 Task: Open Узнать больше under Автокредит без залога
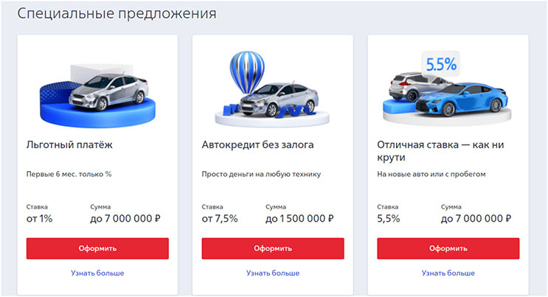coord(273,273)
